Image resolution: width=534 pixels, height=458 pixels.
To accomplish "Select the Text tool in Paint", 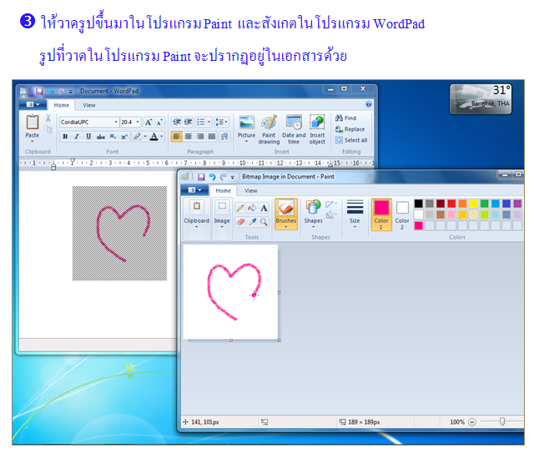I will (x=264, y=208).
